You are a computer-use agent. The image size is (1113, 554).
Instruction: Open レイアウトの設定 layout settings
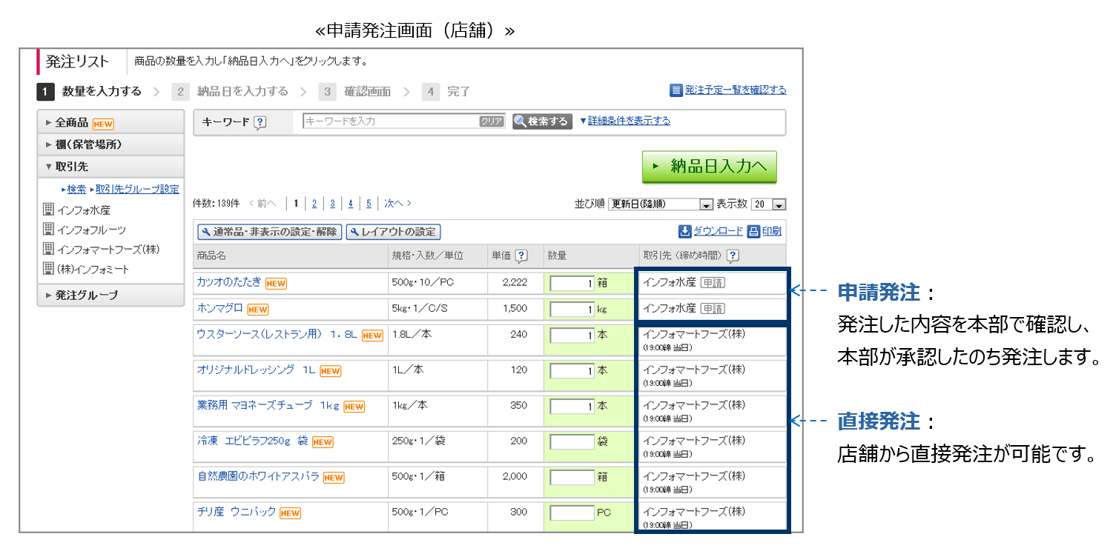coord(393,232)
